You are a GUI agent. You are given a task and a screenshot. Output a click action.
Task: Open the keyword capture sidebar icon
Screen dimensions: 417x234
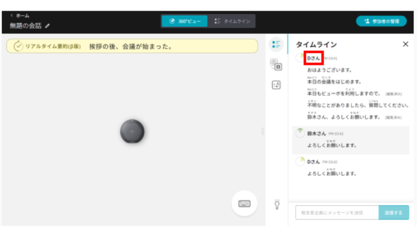coord(276,65)
